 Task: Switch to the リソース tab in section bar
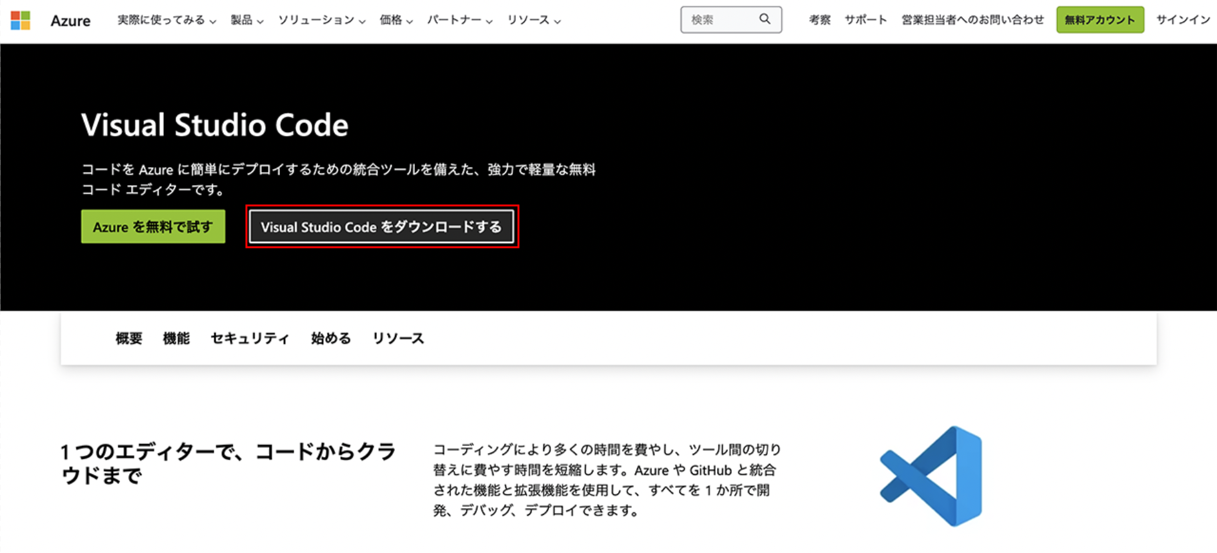398,338
